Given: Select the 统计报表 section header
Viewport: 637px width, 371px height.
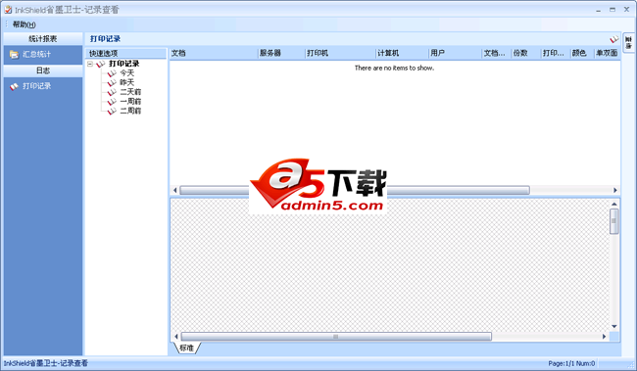Looking at the screenshot, I should pos(43,38).
